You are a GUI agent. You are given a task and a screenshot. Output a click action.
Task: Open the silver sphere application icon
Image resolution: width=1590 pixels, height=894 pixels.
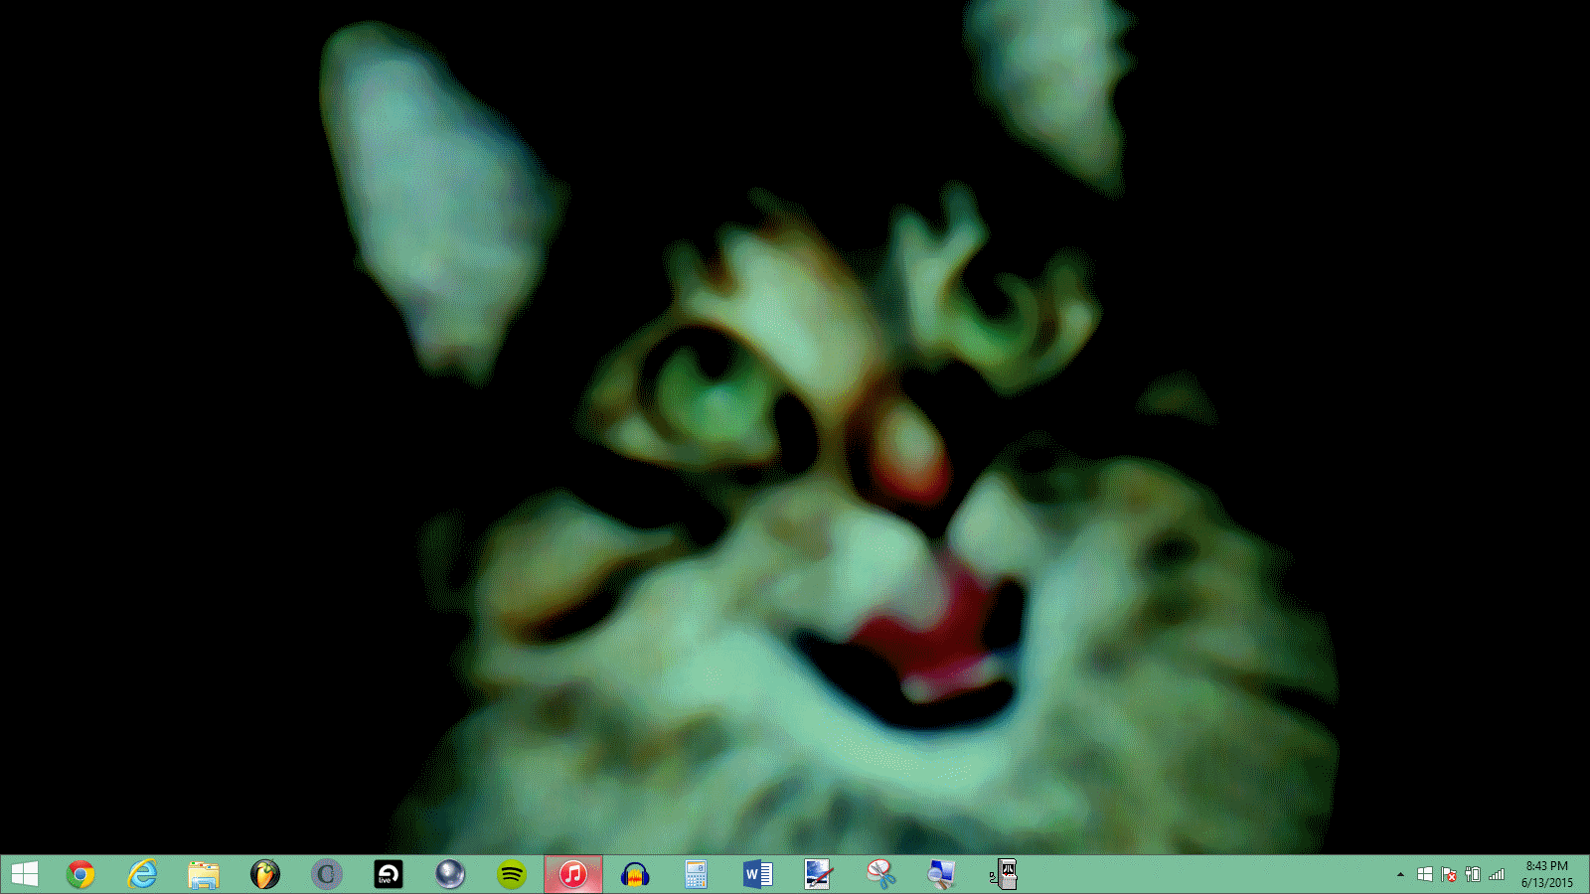click(x=450, y=874)
